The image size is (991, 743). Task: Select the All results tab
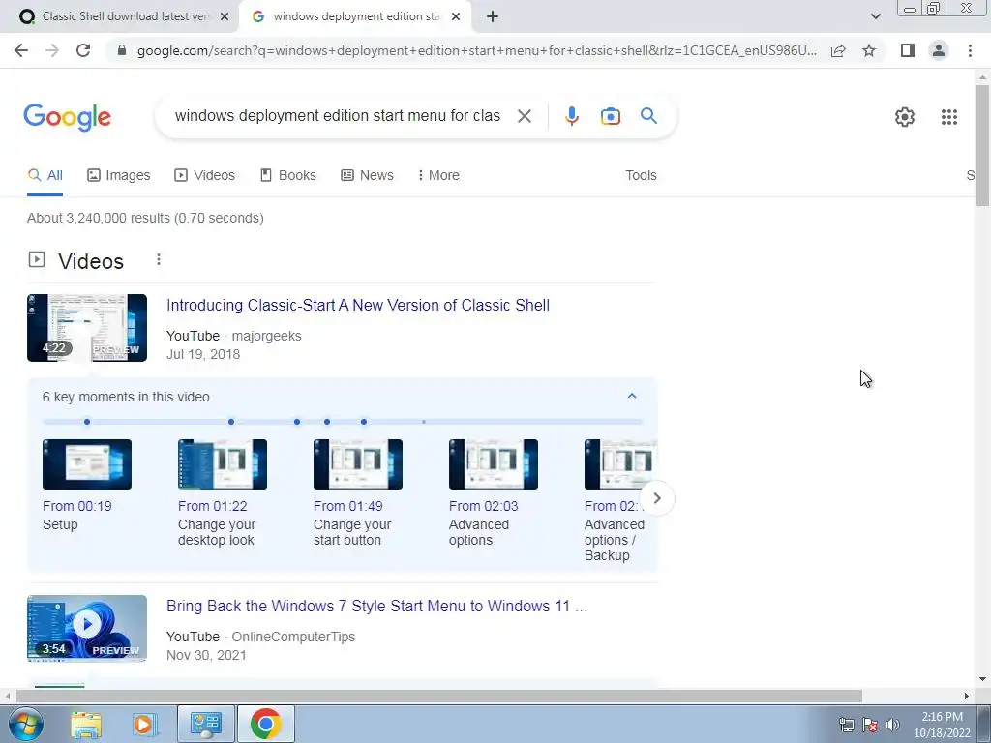click(45, 175)
